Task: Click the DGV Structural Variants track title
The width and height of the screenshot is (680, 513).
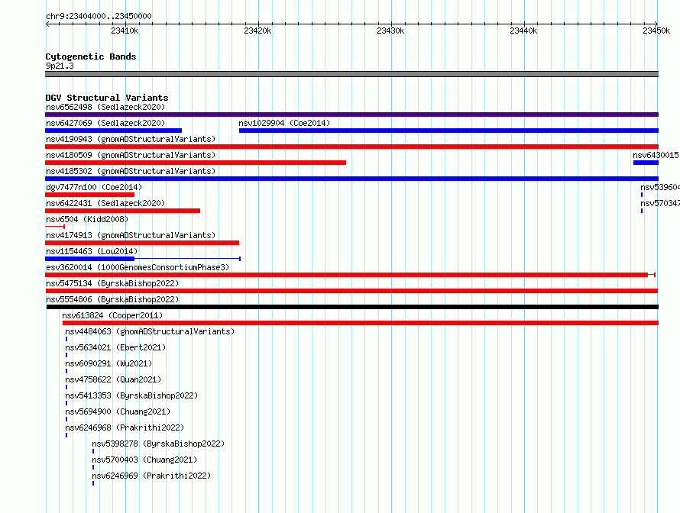Action: 107,98
